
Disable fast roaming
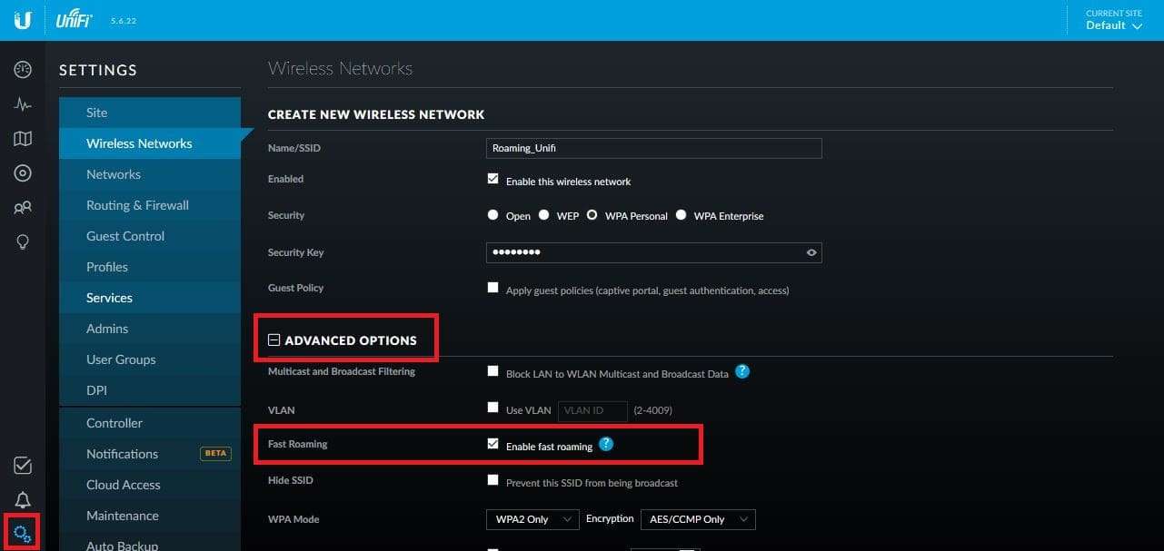493,445
